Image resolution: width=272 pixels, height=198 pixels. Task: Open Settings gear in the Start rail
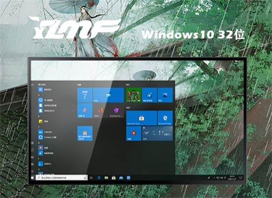[x=33, y=164]
